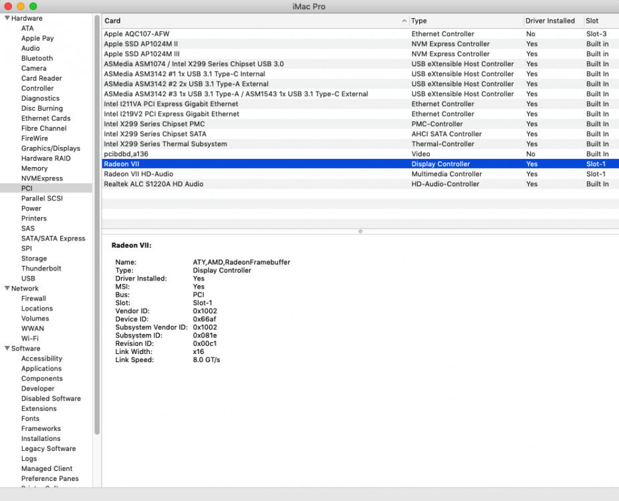Select Intel X299 Series Thermal Subsystem row
This screenshot has width=619, height=501.
click(360, 144)
